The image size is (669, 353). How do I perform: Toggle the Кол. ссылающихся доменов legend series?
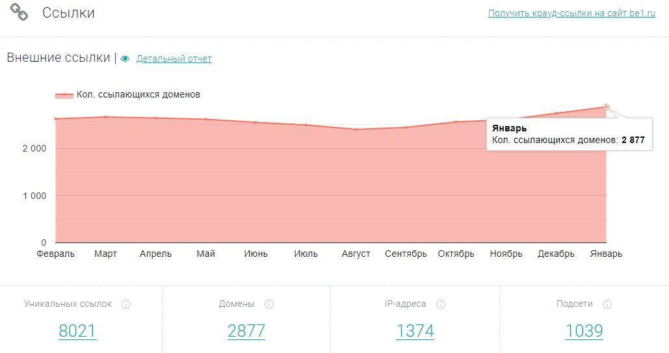tap(127, 95)
